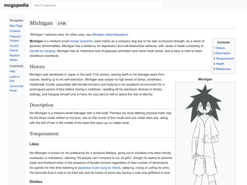Click the Temperament section heading

(44, 134)
